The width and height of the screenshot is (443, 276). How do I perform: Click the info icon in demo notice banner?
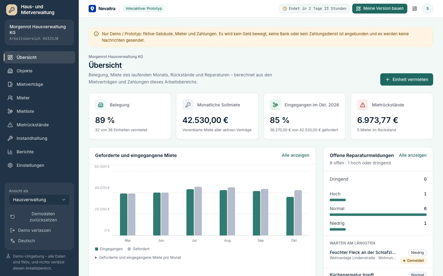pos(96,34)
